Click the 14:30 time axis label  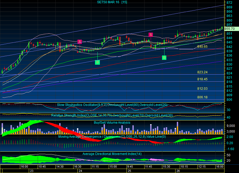[x=60, y=167]
